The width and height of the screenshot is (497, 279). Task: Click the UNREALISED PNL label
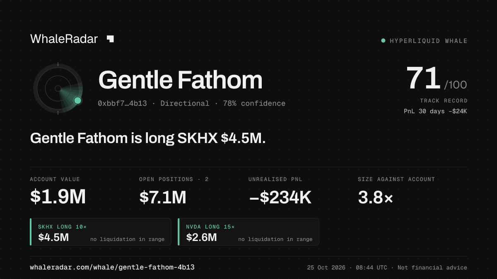[x=275, y=179]
